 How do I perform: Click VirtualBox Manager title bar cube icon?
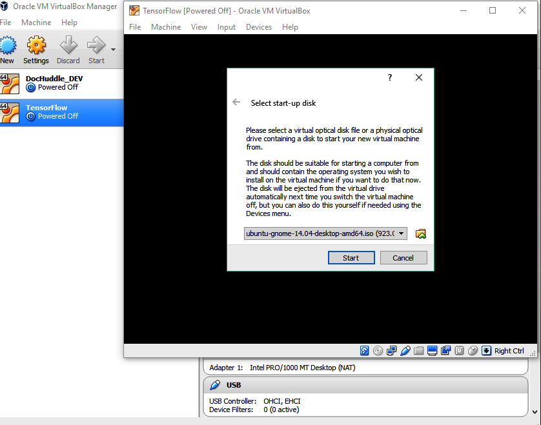(x=4, y=6)
